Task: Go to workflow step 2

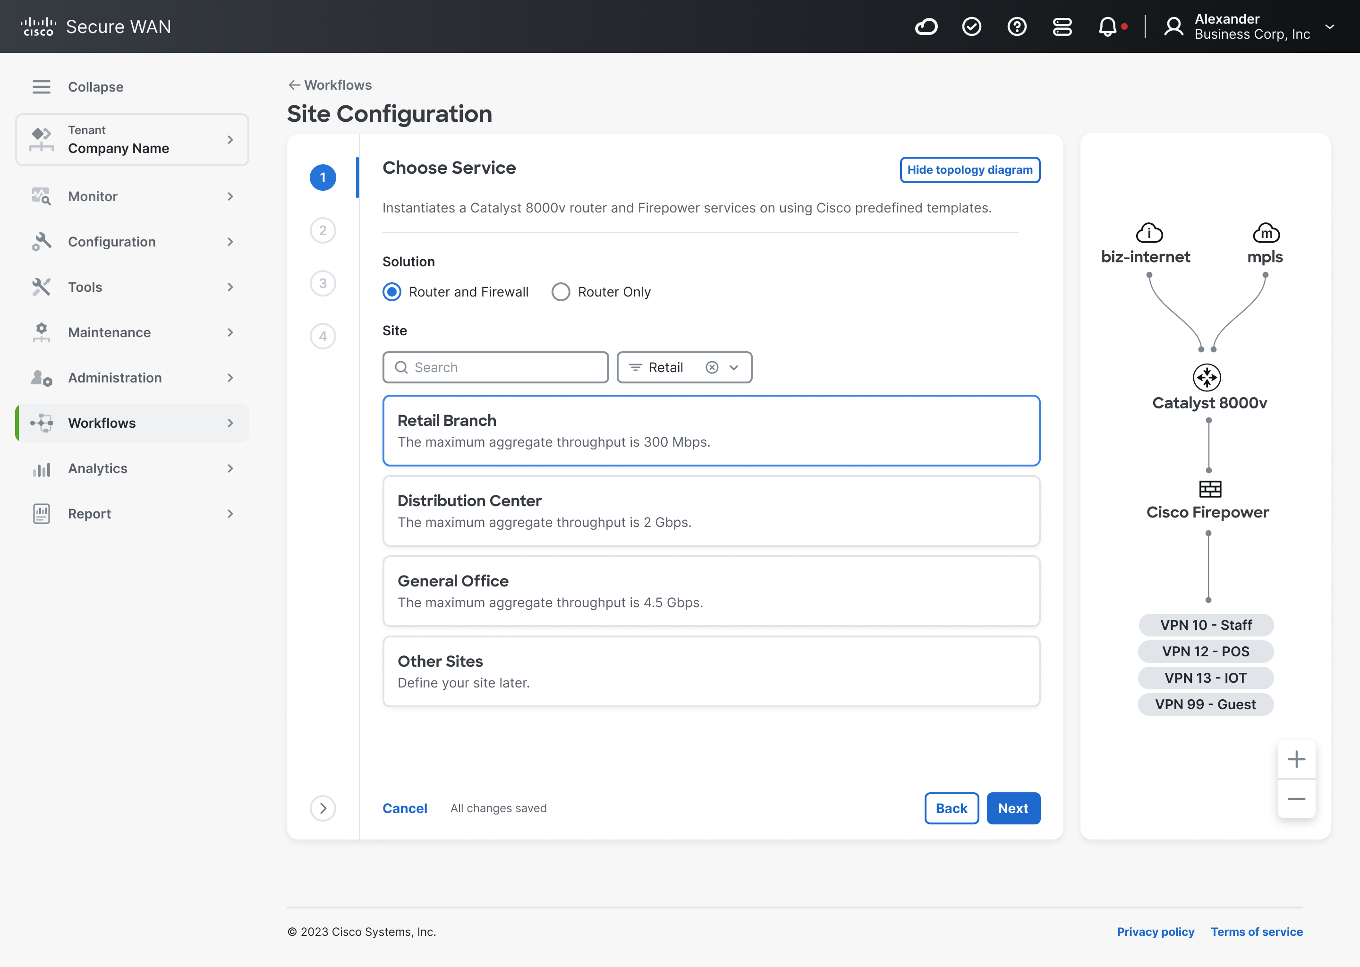Action: (x=323, y=230)
